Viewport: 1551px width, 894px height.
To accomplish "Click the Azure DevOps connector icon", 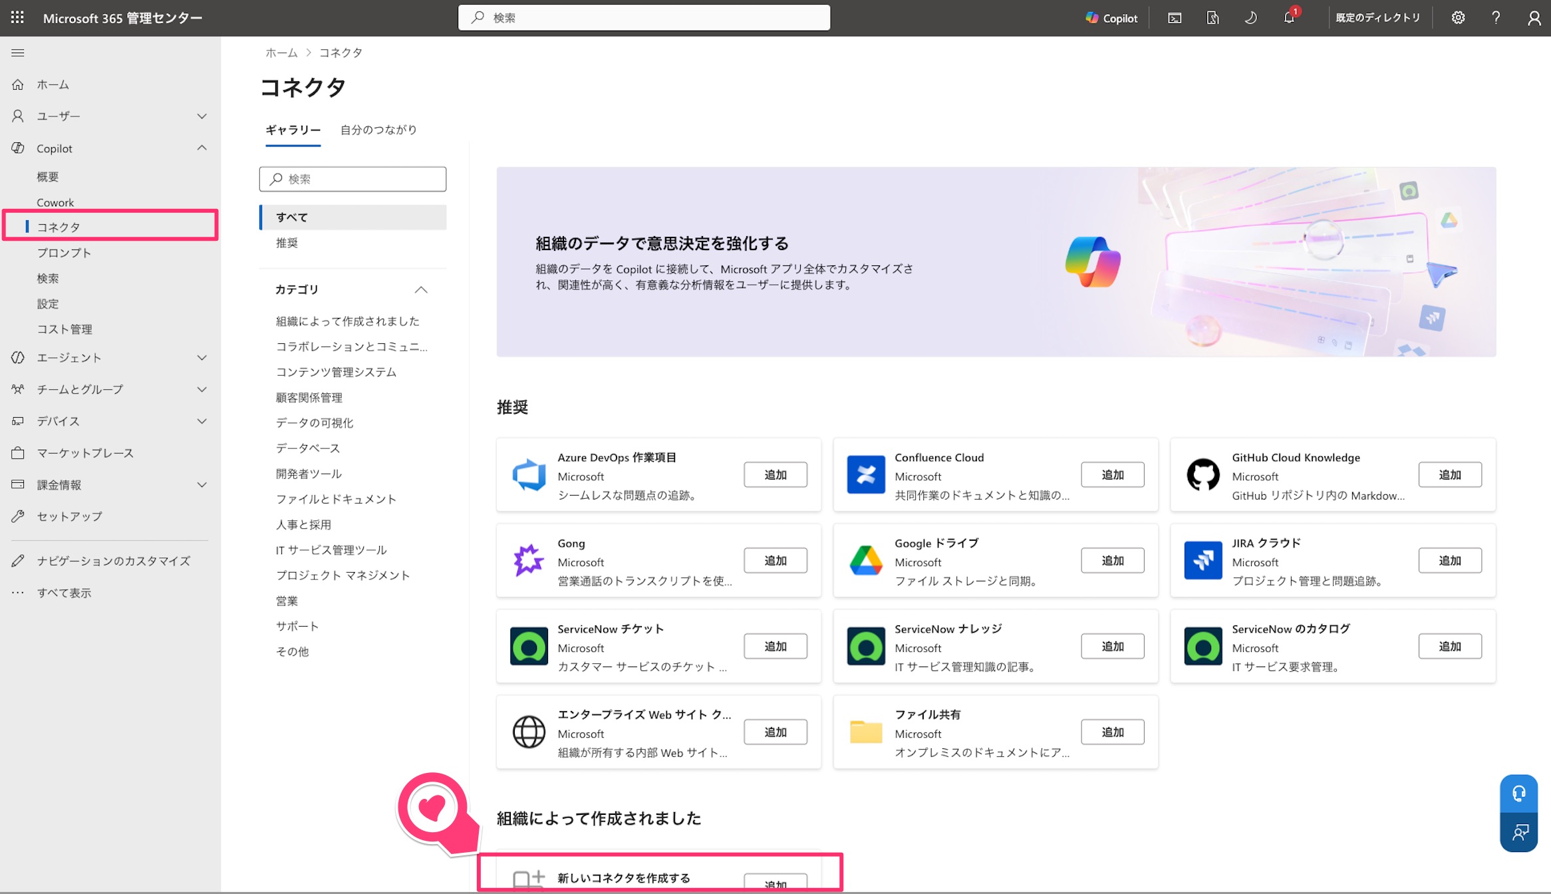I will 529,475.
